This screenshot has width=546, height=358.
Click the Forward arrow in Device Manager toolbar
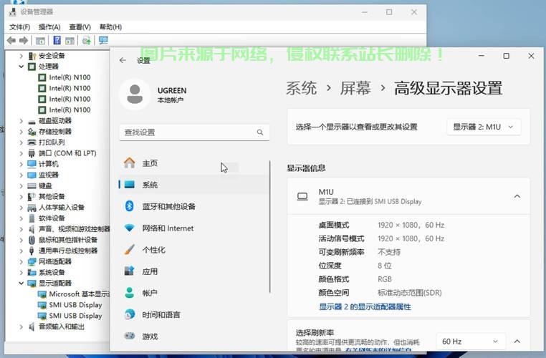(24, 41)
